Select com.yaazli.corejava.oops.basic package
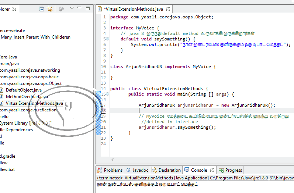 click(x=29, y=77)
